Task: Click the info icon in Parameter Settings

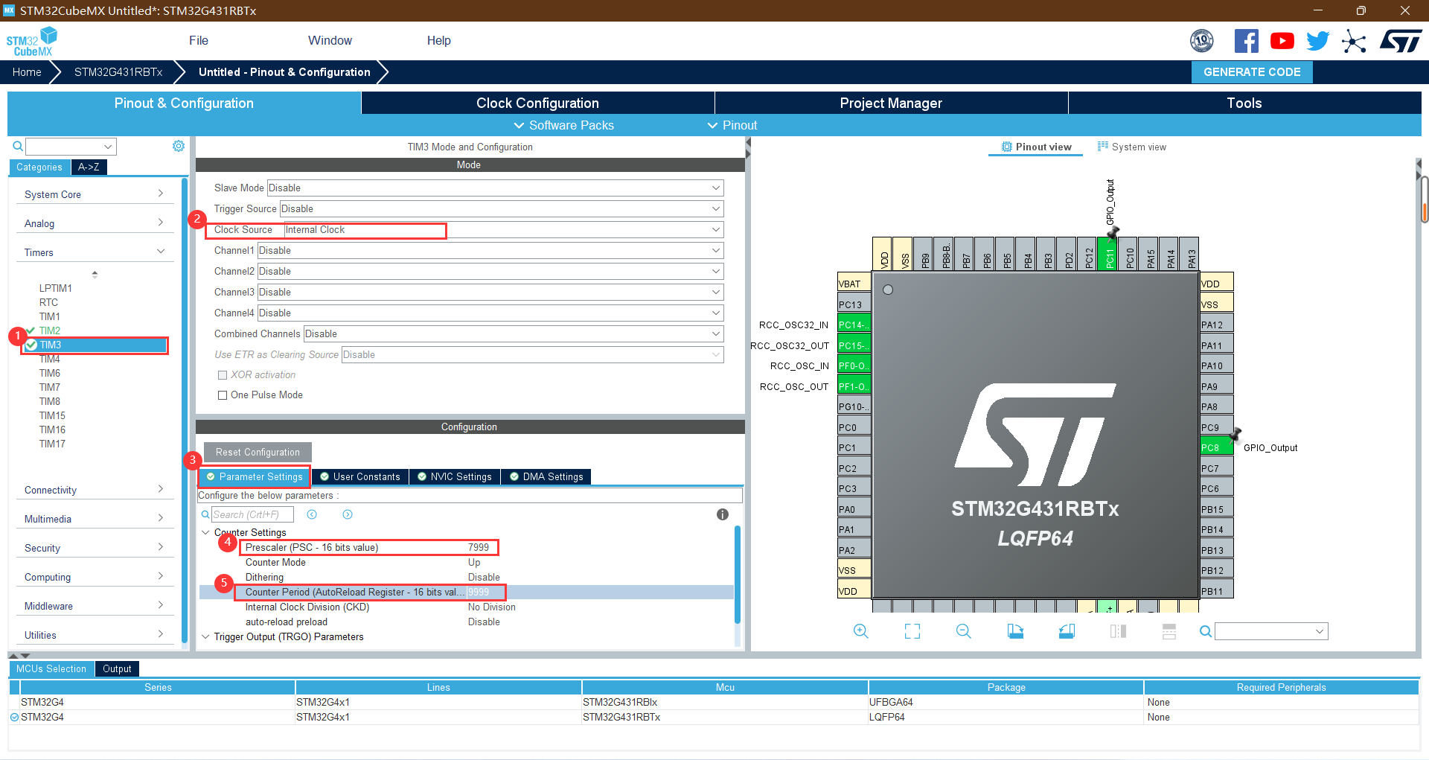Action: coord(722,514)
